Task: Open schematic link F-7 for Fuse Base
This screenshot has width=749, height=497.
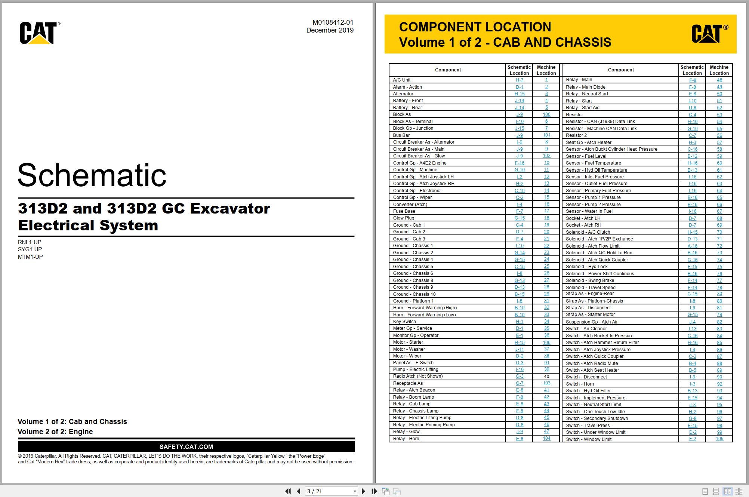Action: [x=519, y=211]
